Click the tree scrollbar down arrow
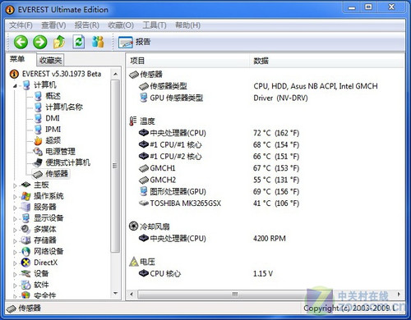The height and width of the screenshot is (320, 411). [115, 294]
